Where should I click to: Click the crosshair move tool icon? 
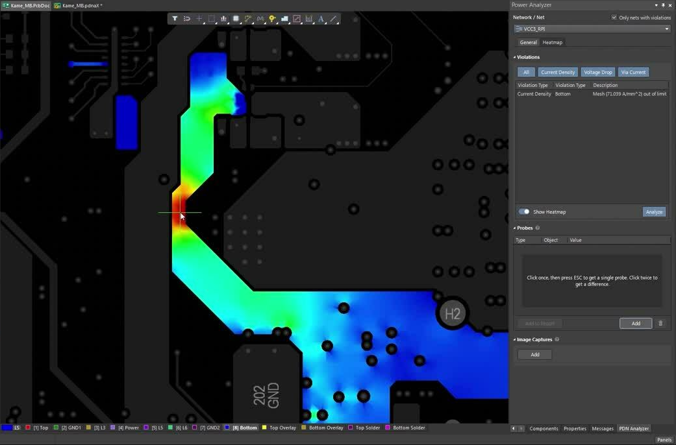pyautogui.click(x=199, y=18)
